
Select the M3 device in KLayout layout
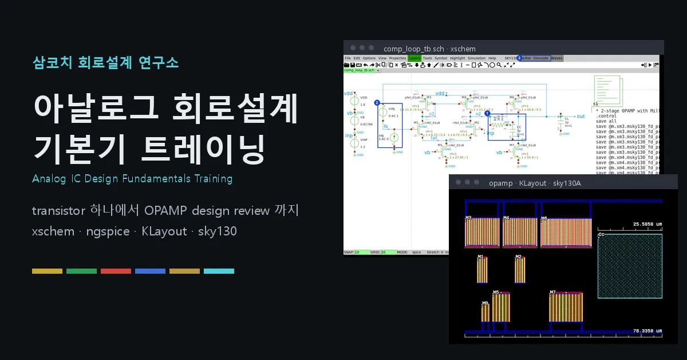coord(482,232)
